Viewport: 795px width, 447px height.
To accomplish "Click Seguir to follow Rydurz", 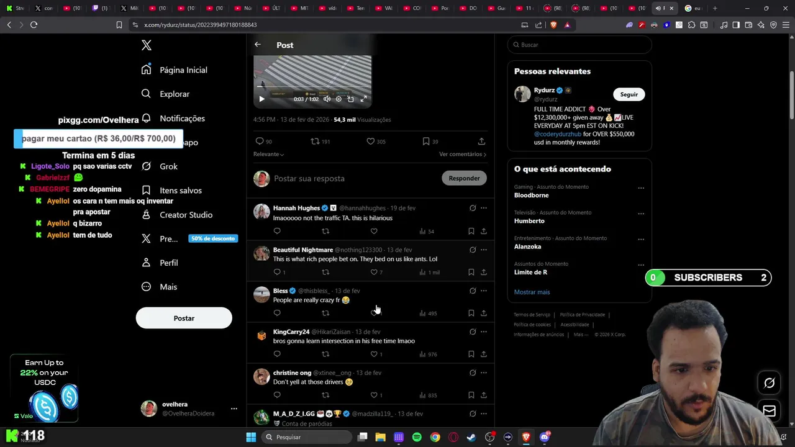I will tap(629, 94).
